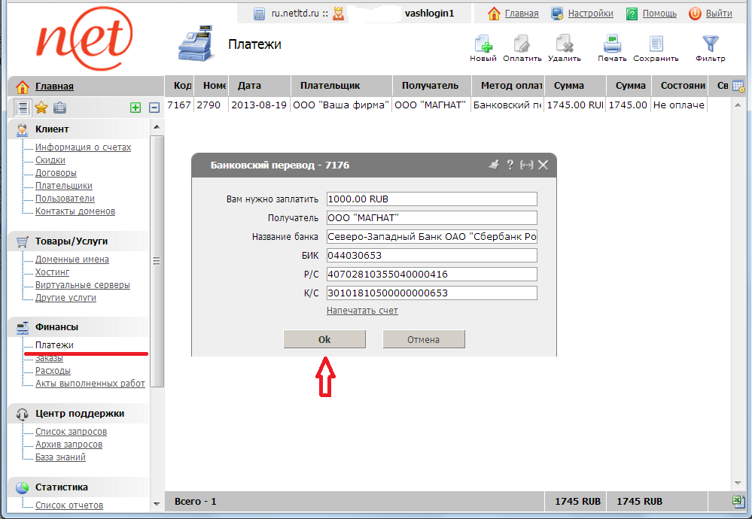752x519 pixels.
Task: Expand all menu sections with green plus
Action: 135,108
